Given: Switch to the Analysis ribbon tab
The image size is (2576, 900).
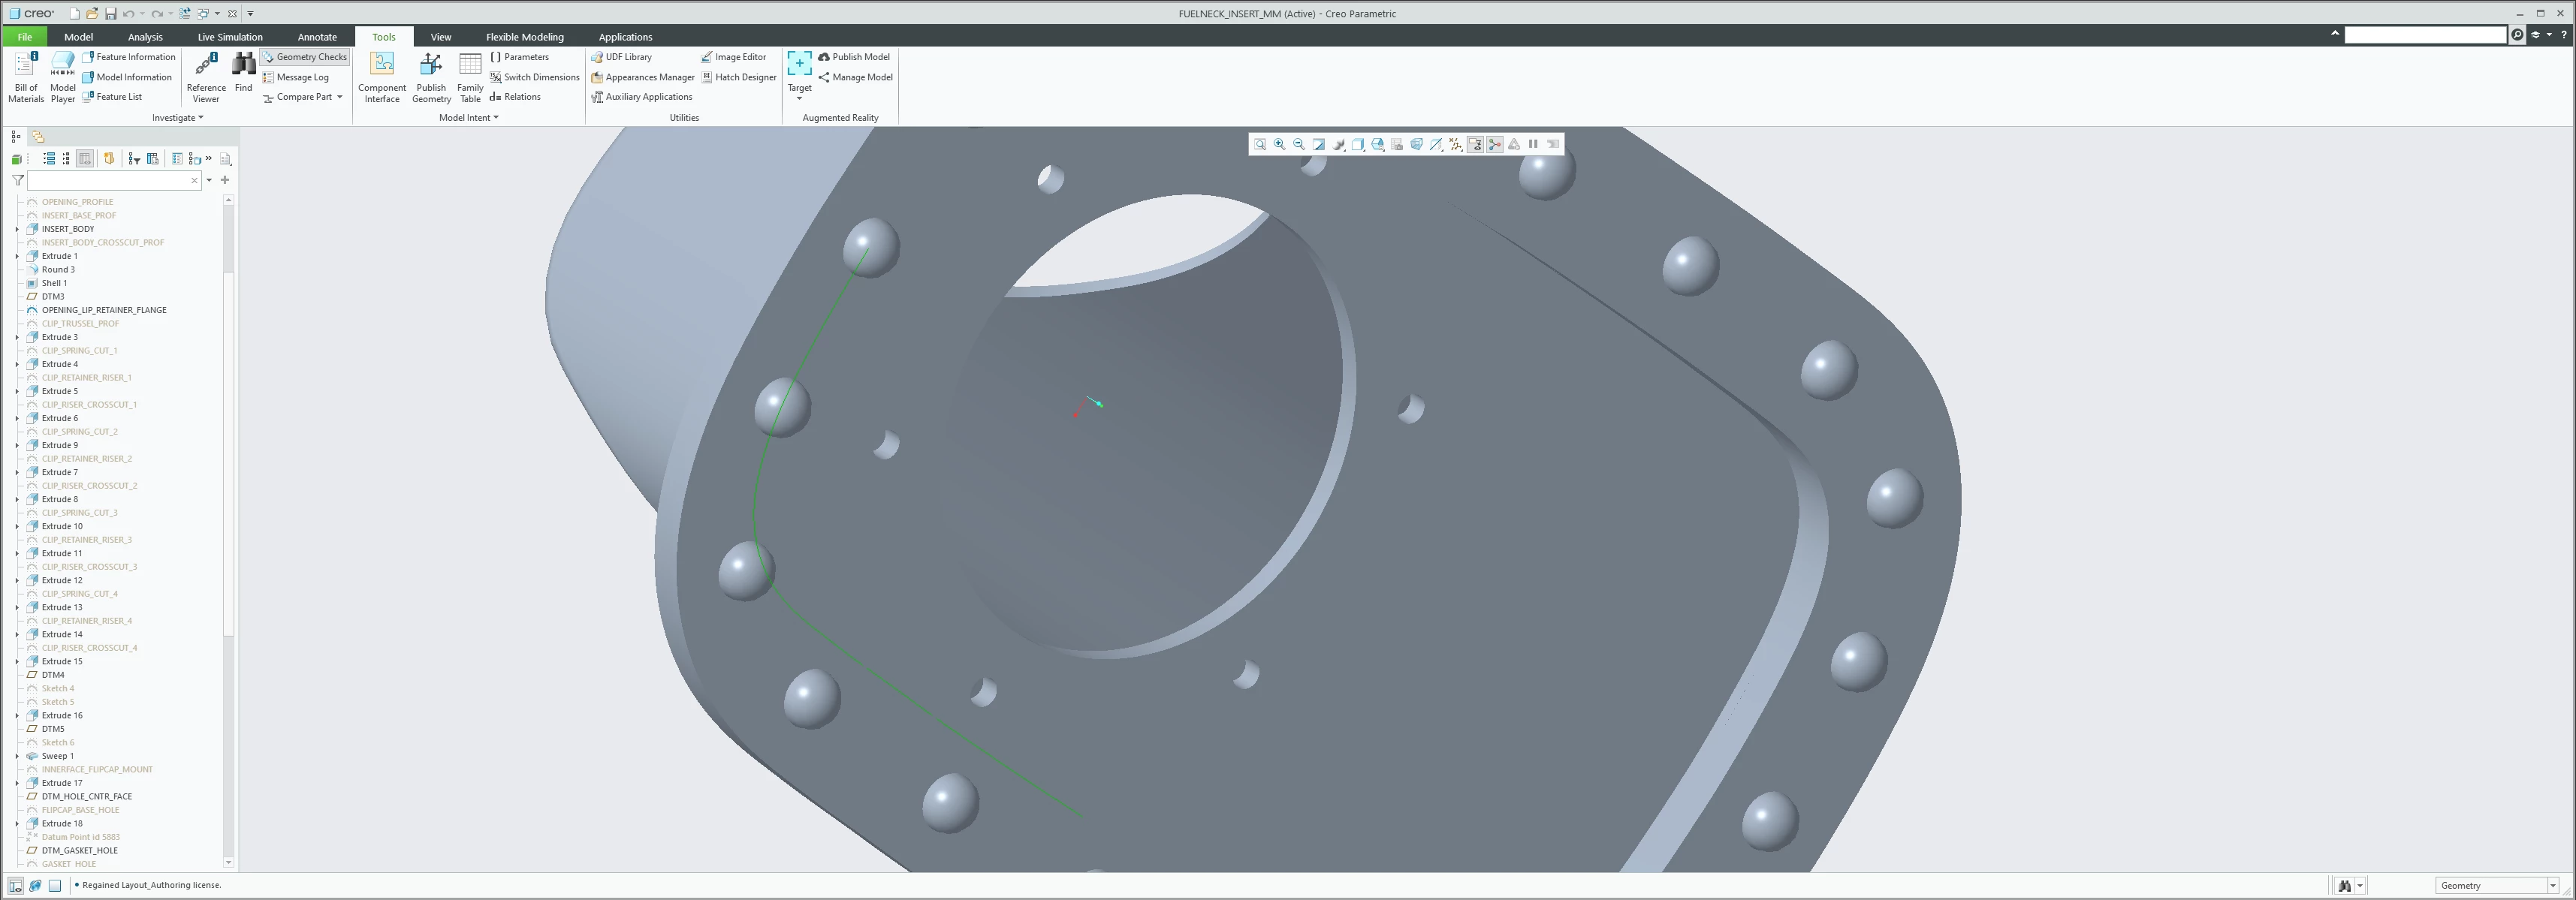Looking at the screenshot, I should click(145, 37).
